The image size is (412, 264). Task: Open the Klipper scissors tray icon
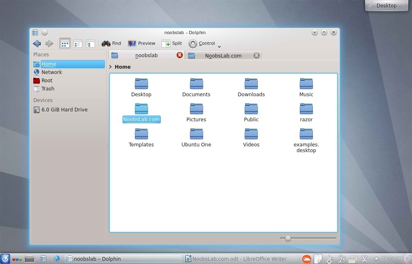[364, 259]
